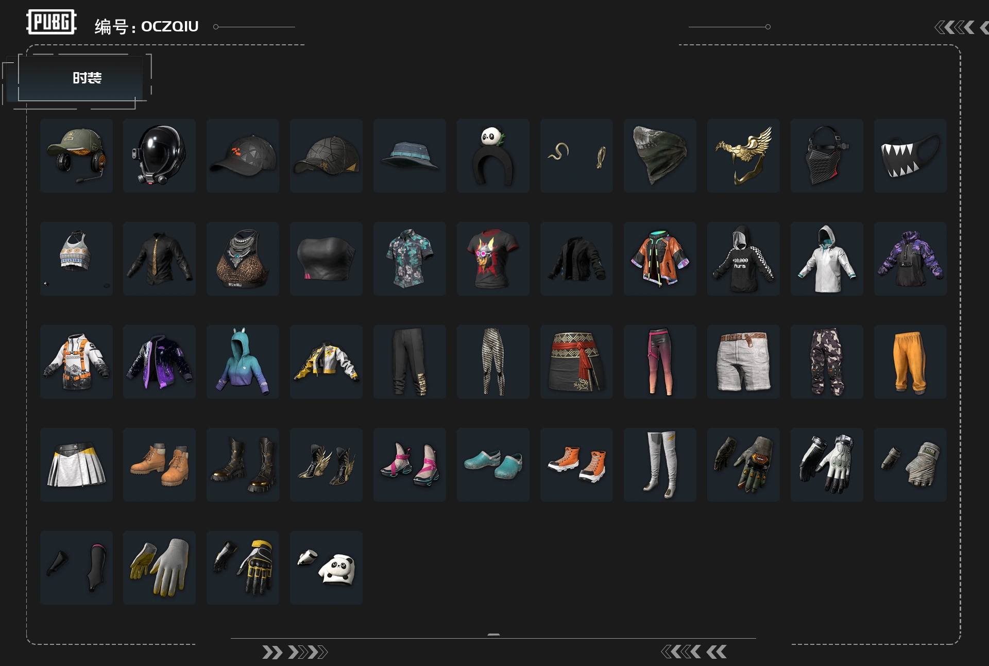The width and height of the screenshot is (989, 666).
Task: Select the panda headband item
Action: (x=493, y=156)
